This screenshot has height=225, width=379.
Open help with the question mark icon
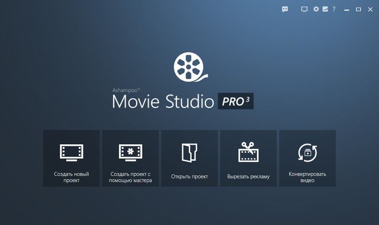(x=334, y=9)
